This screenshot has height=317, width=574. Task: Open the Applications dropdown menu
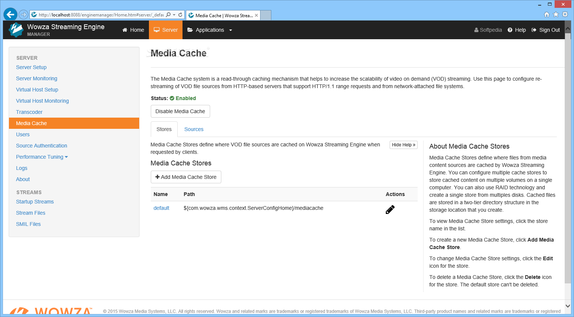pyautogui.click(x=210, y=30)
